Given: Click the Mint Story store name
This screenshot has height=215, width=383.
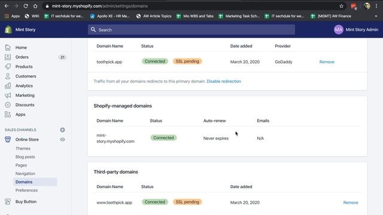Looking at the screenshot, I should tap(25, 30).
